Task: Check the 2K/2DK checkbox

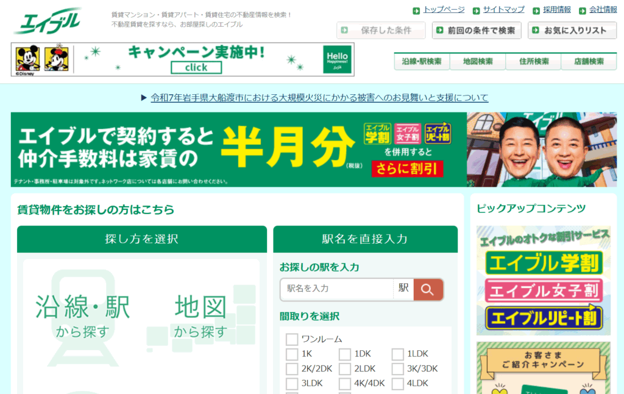Action: (x=292, y=368)
